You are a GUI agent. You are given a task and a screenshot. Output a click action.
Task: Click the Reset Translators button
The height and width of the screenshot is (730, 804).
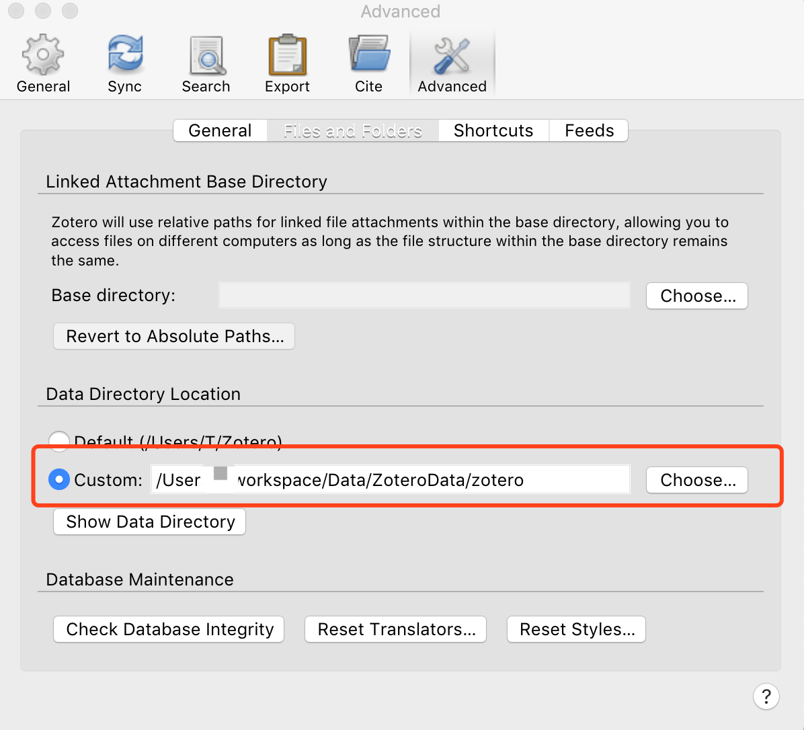click(x=395, y=629)
